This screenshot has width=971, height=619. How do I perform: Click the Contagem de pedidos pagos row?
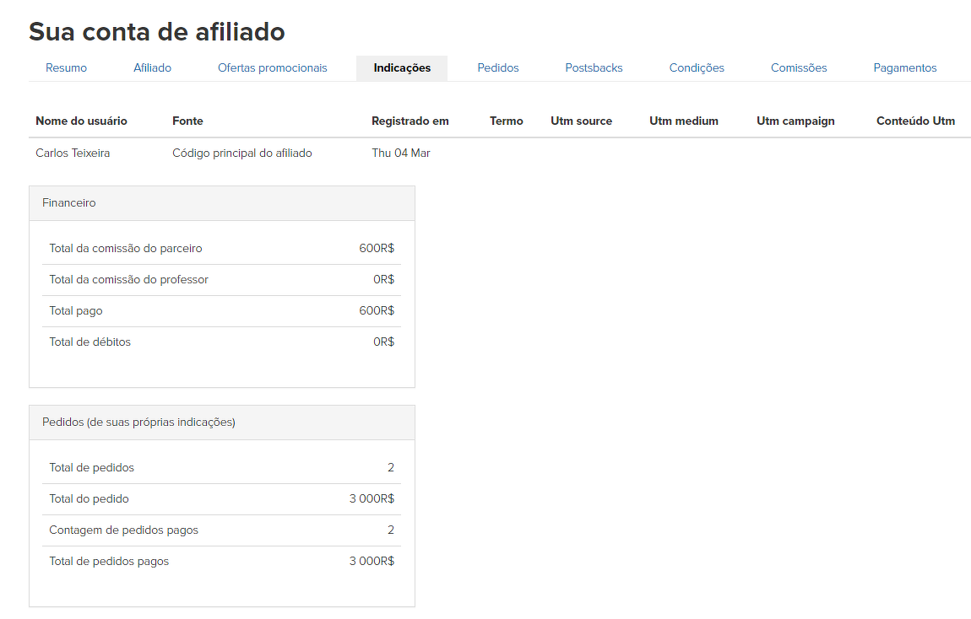[221, 530]
